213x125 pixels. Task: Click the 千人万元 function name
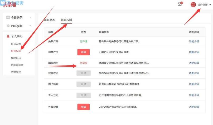[x=53, y=95]
